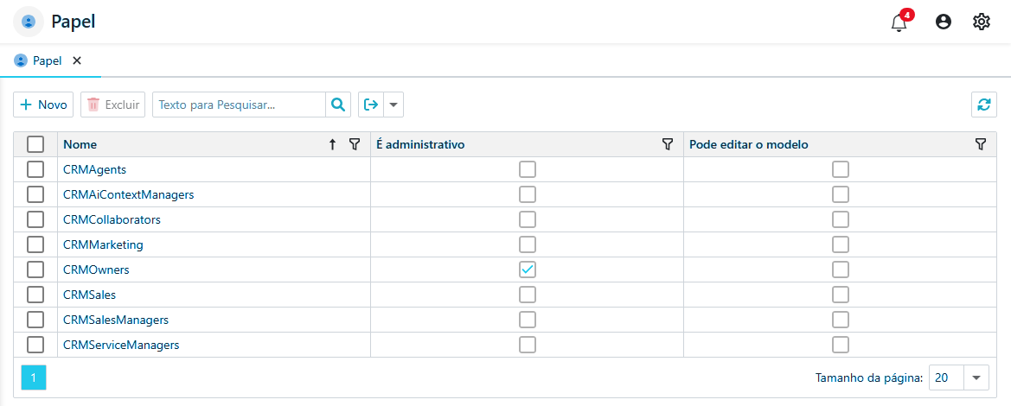Sort by Nome column header
Image resolution: width=1011 pixels, height=406 pixels.
click(x=80, y=144)
